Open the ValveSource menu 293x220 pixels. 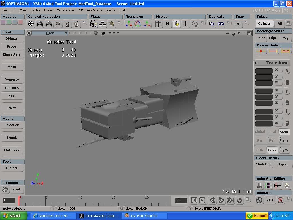(x=66, y=10)
